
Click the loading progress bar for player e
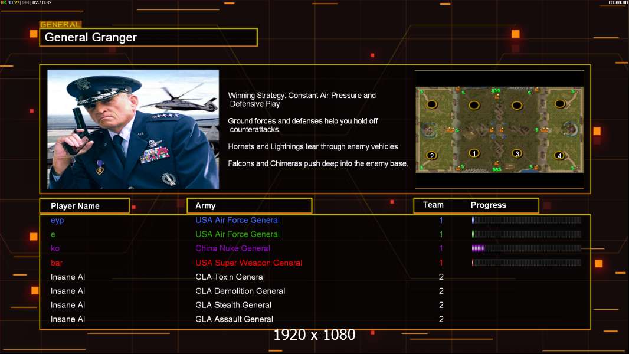pyautogui.click(x=526, y=234)
